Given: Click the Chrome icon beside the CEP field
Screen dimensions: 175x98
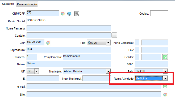Looking at the screenshot, I should pos(48,43).
